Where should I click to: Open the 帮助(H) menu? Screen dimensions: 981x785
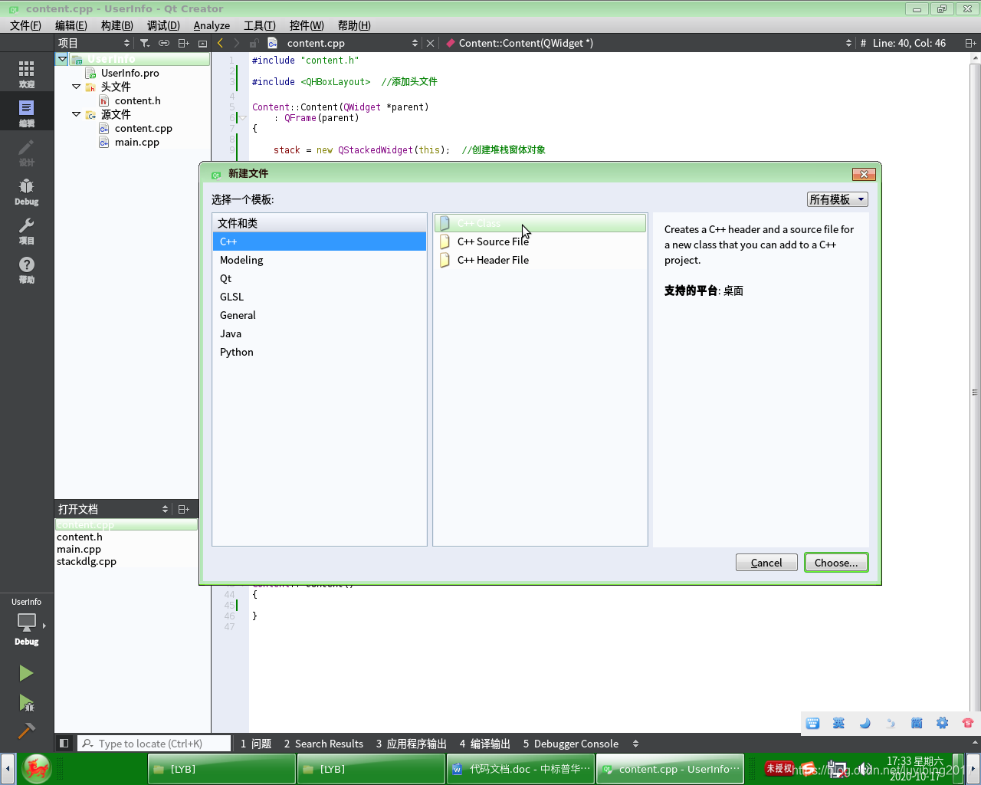(354, 25)
